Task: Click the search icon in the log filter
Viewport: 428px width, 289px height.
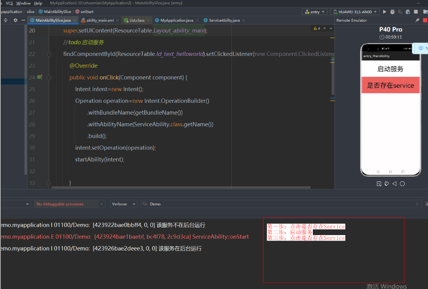Action: click(145, 204)
